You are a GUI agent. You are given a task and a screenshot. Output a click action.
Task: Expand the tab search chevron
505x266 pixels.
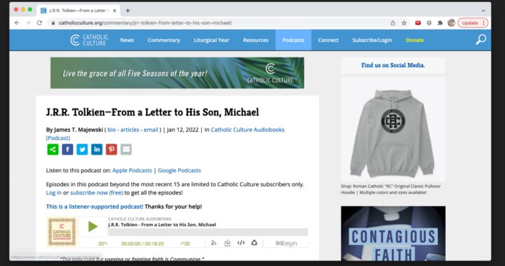click(x=483, y=10)
